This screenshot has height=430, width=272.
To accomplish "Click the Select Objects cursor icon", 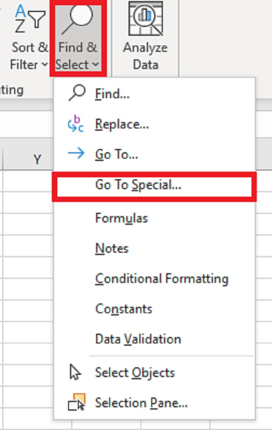I will (75, 372).
